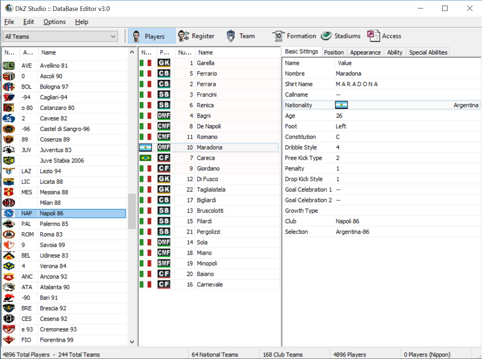
Task: Open the Edit menu
Action: point(29,22)
